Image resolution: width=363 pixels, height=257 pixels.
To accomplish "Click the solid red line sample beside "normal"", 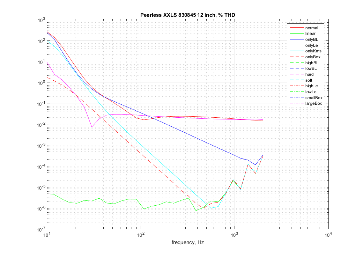I will point(297,28).
